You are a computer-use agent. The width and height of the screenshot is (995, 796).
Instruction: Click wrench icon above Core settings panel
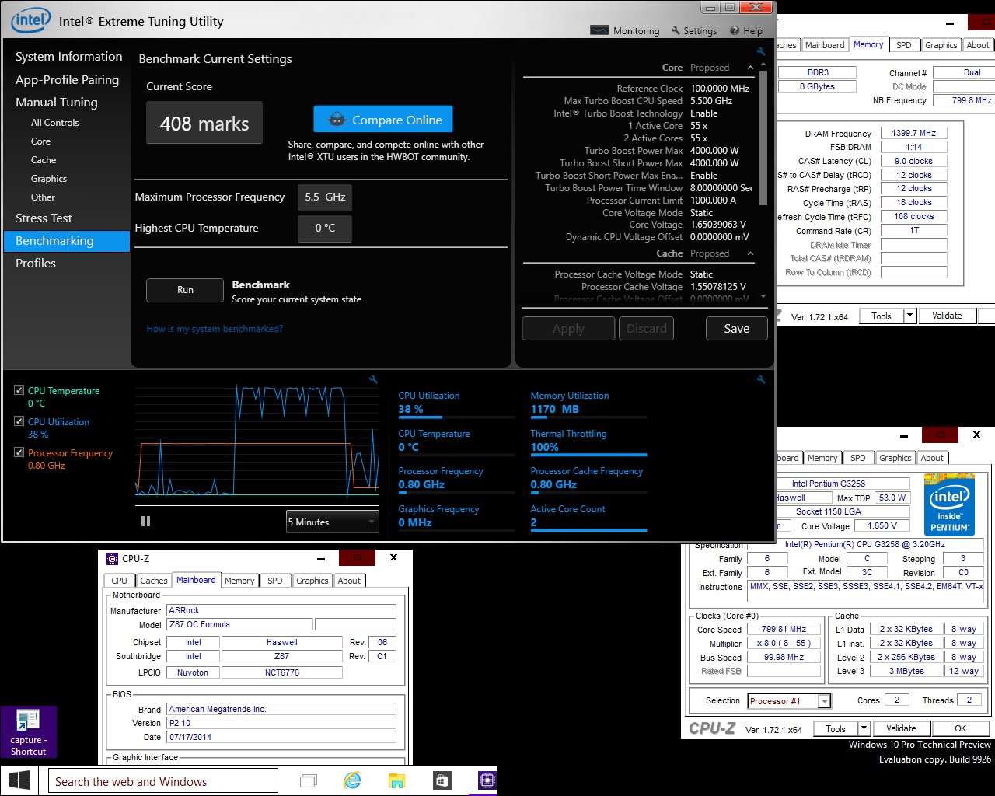761,51
